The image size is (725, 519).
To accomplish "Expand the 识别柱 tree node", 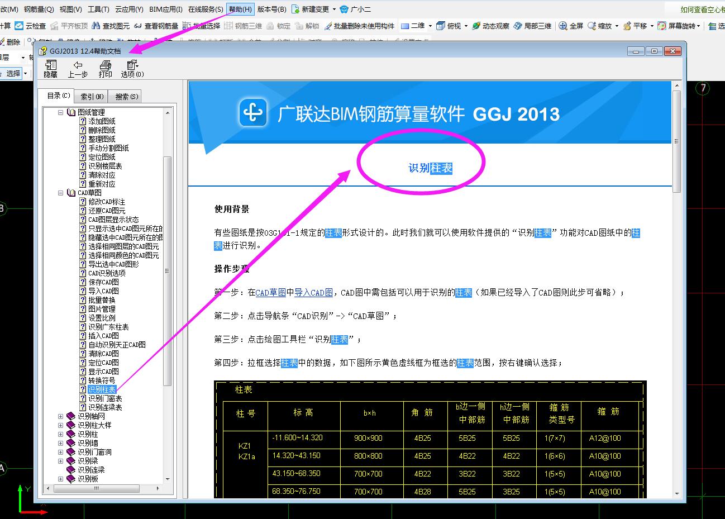I will 61,434.
